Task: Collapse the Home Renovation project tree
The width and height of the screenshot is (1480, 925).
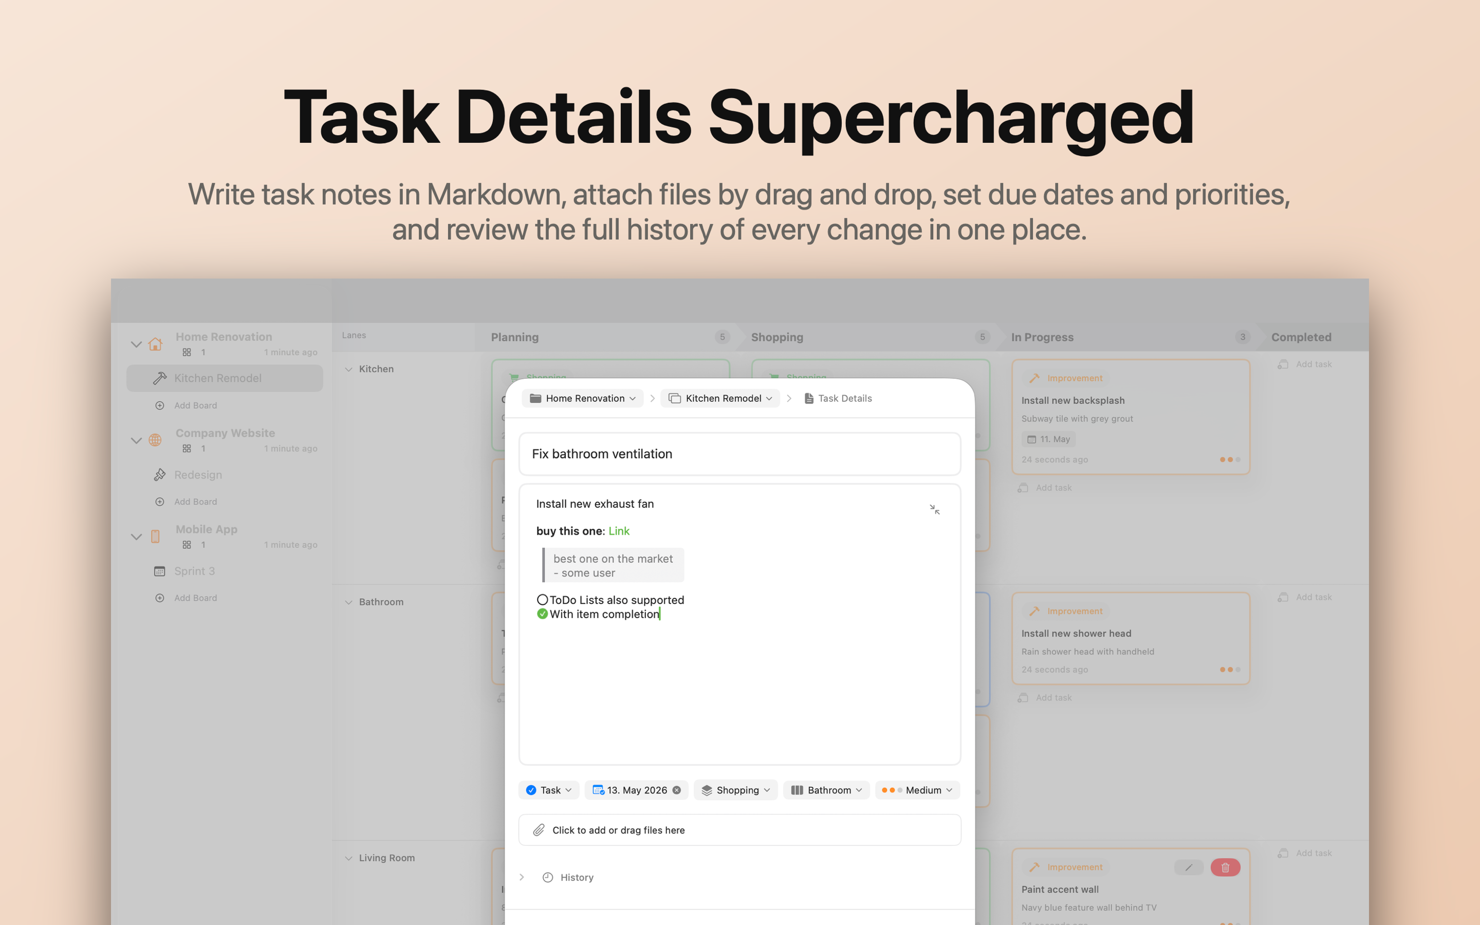Action: point(136,344)
